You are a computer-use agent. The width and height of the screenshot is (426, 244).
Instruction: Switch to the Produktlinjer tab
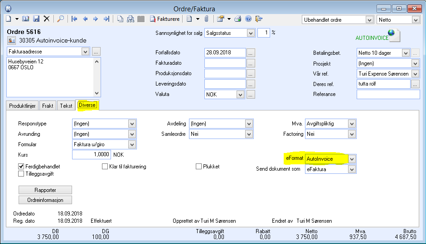point(22,106)
